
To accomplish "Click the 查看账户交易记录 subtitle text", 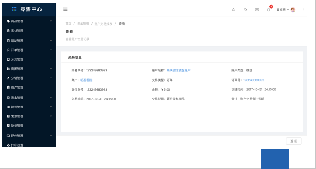I will [x=78, y=39].
